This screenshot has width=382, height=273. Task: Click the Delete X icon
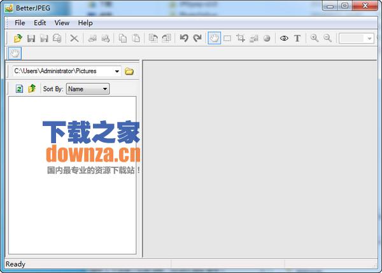point(74,38)
